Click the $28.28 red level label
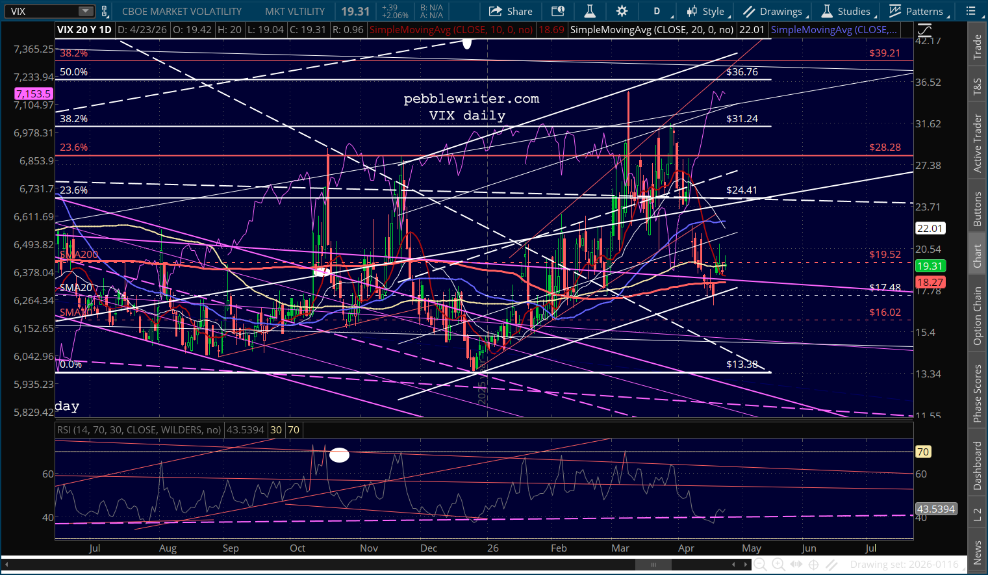This screenshot has height=575, width=988. 885,147
